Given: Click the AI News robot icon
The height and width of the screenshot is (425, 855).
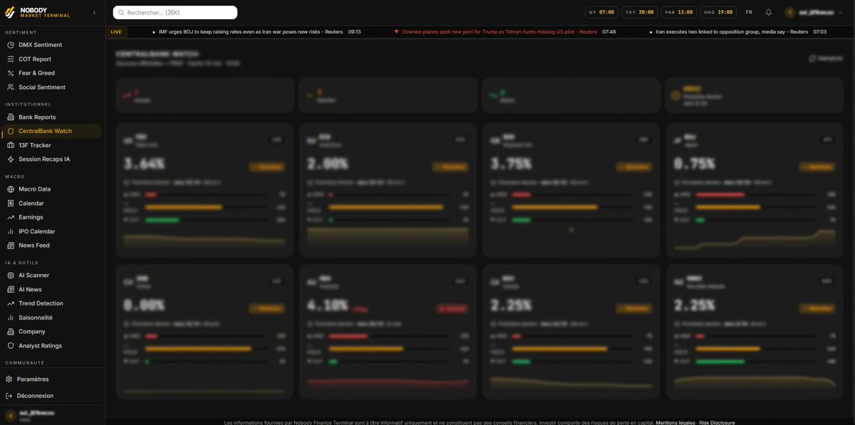Looking at the screenshot, I should click(11, 289).
